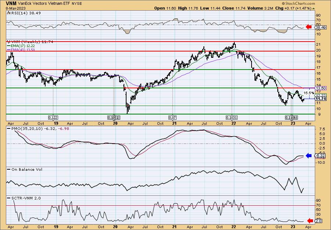Click the 0.1031 dividend label
The width and height of the screenshot is (331, 230).
(231, 118)
